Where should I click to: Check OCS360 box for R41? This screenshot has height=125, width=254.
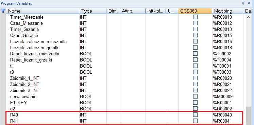[196, 121]
